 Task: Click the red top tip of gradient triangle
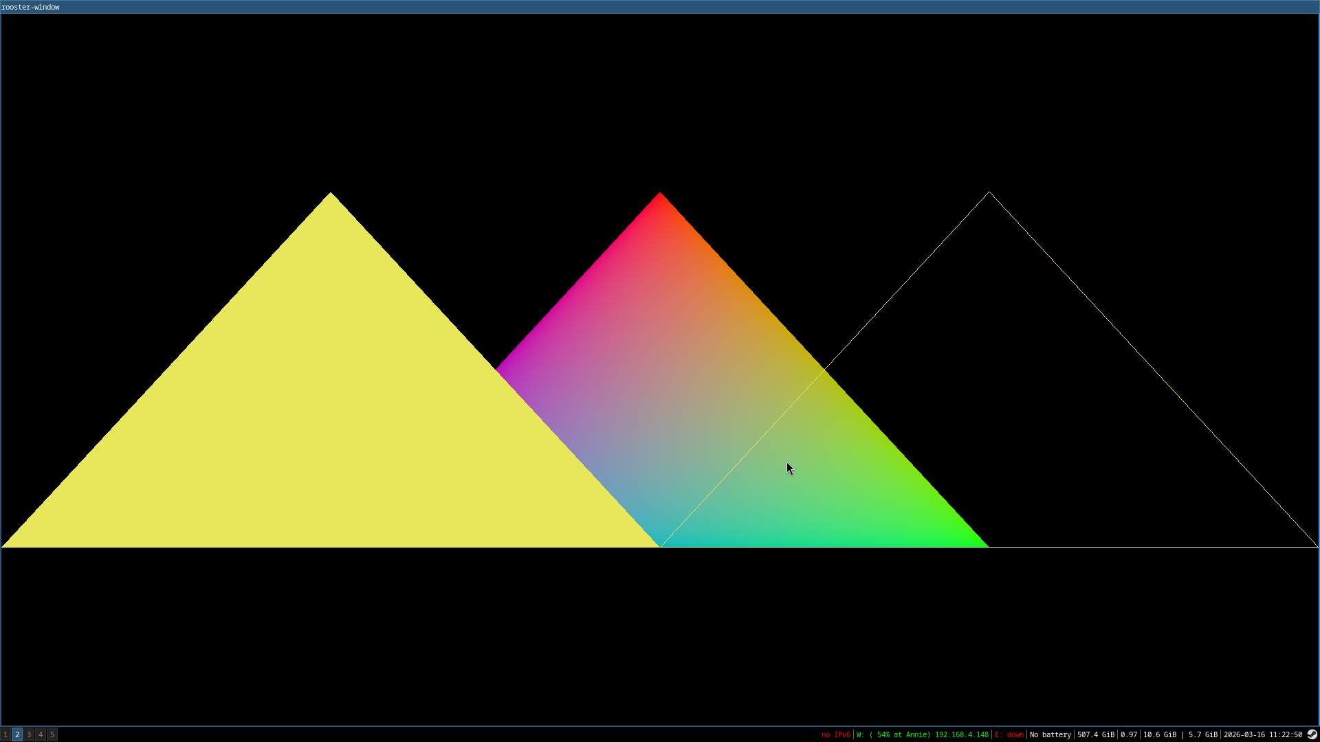click(x=660, y=201)
